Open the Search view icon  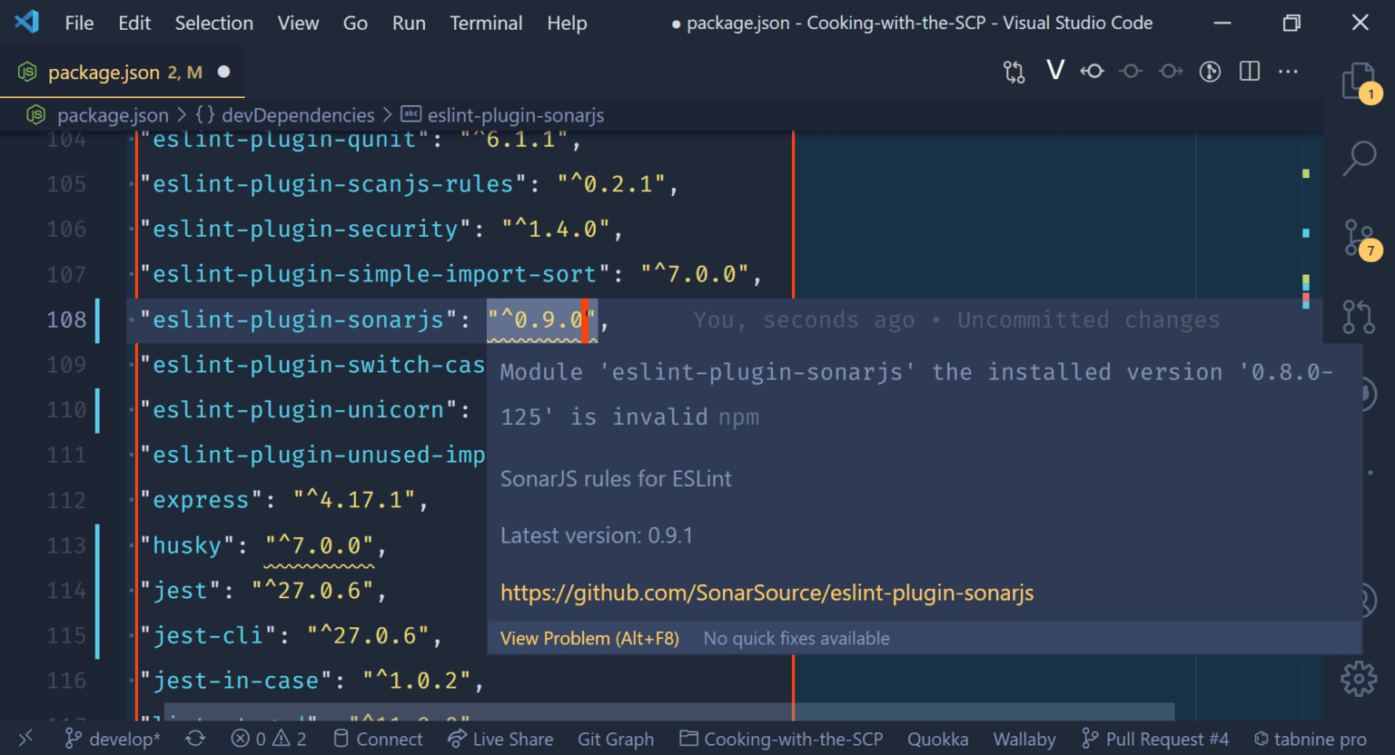click(1360, 158)
